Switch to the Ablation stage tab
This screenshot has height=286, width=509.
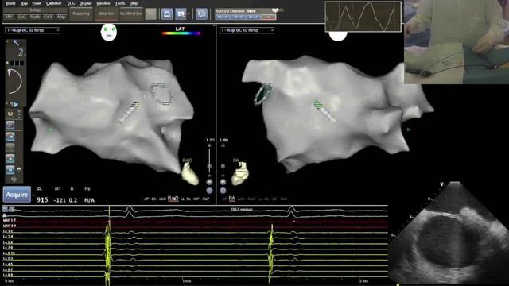[x=106, y=14]
